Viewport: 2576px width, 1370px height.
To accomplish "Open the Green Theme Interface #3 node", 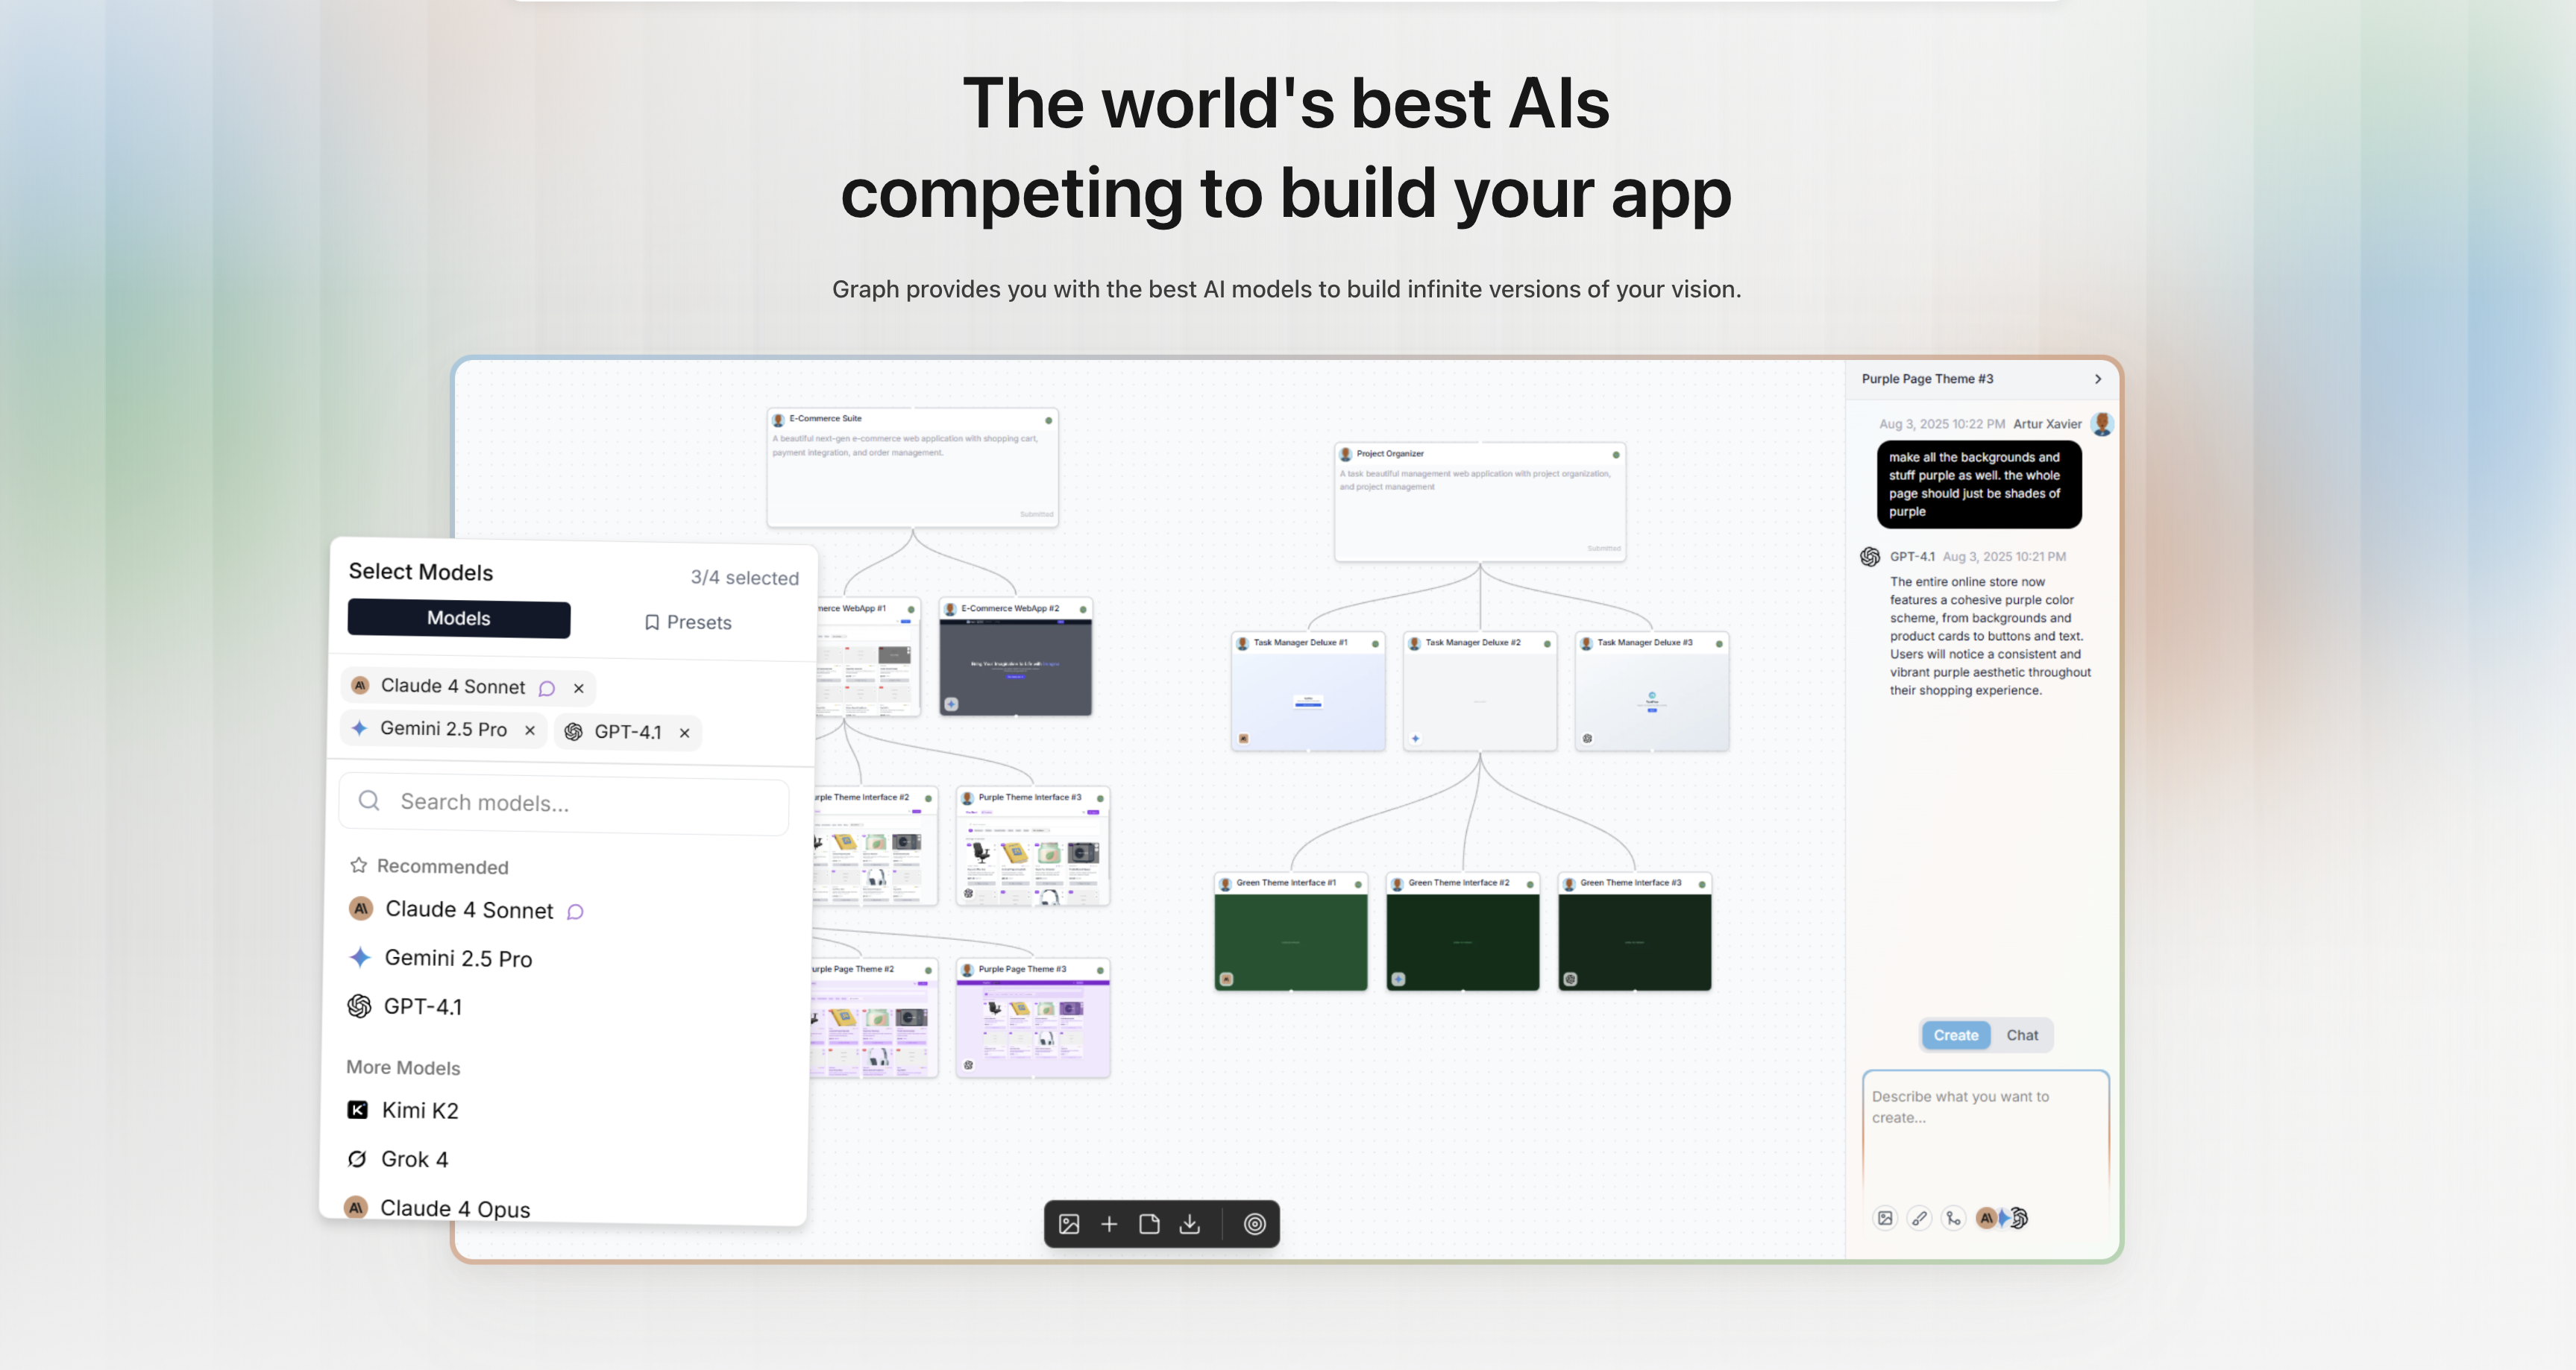I will [x=1635, y=932].
